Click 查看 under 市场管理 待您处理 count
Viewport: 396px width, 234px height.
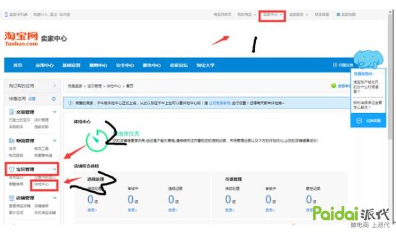click(x=230, y=210)
